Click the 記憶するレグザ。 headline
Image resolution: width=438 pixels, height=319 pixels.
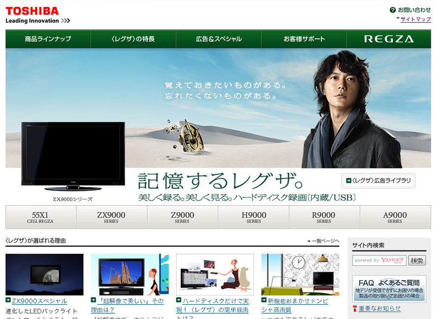click(x=220, y=181)
